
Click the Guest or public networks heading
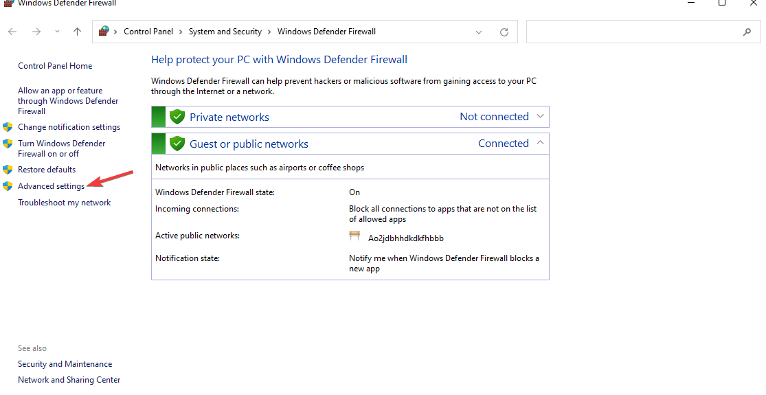(249, 144)
